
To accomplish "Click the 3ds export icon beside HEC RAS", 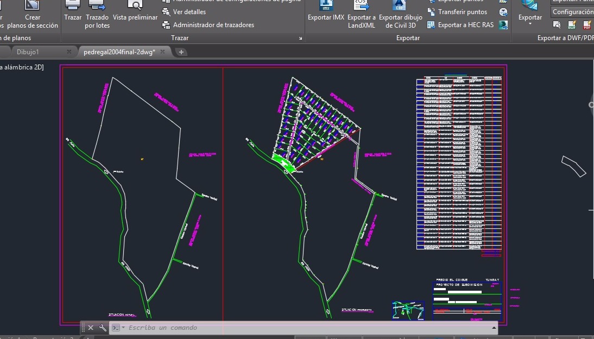I will coord(503,25).
